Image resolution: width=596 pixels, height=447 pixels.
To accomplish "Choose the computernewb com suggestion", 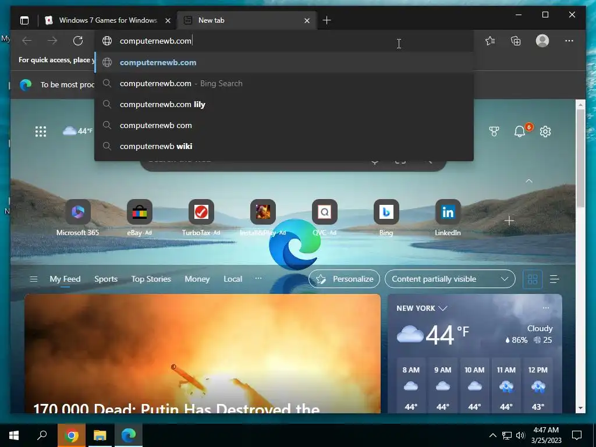I will [284, 125].
